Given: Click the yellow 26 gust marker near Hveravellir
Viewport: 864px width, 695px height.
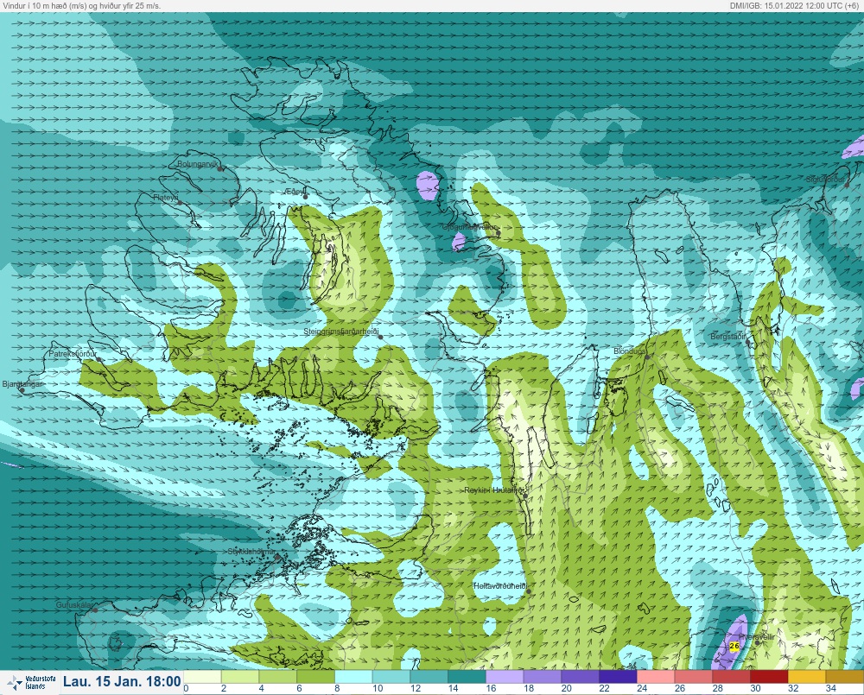Looking at the screenshot, I should tap(734, 646).
